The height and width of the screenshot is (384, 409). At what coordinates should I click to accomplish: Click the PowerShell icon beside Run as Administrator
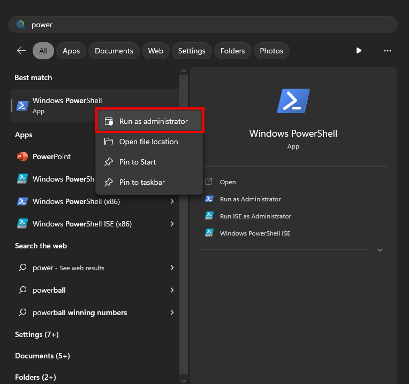(x=209, y=199)
